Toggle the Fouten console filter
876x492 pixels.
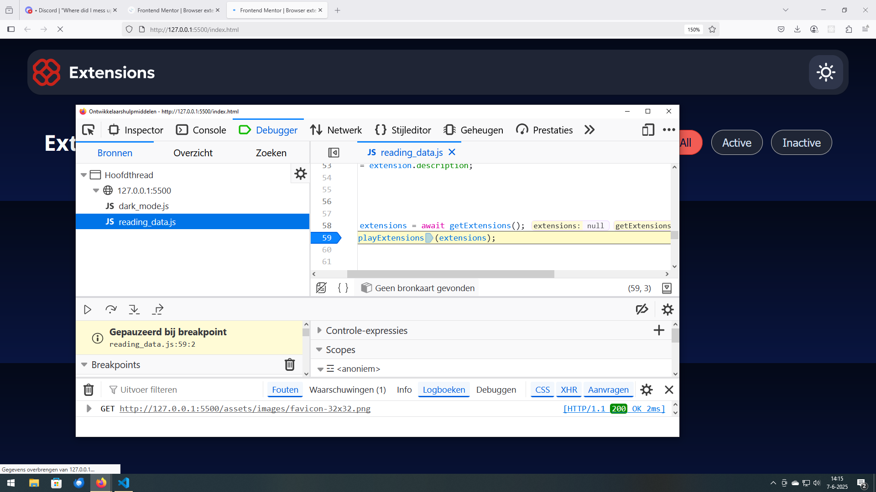[285, 390]
